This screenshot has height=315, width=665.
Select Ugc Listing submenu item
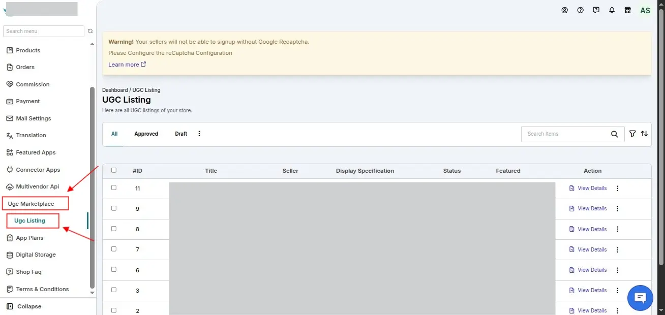click(x=29, y=220)
